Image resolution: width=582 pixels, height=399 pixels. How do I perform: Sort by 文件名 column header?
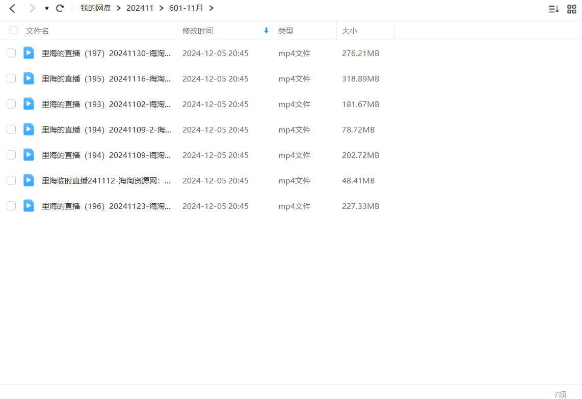[37, 31]
